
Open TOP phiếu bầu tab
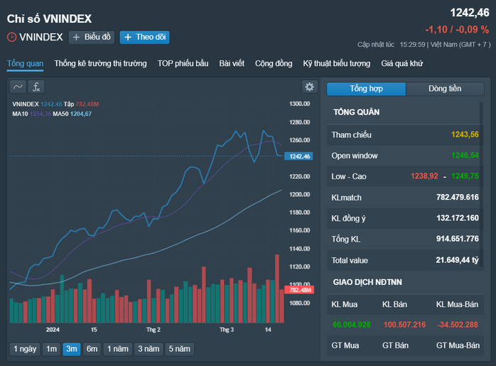(x=183, y=63)
